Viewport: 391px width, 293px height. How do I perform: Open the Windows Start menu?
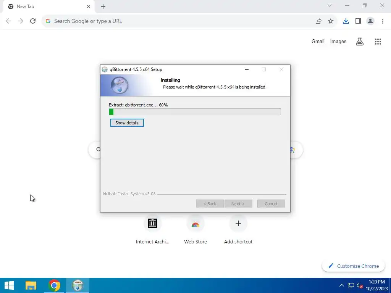pos(9,285)
